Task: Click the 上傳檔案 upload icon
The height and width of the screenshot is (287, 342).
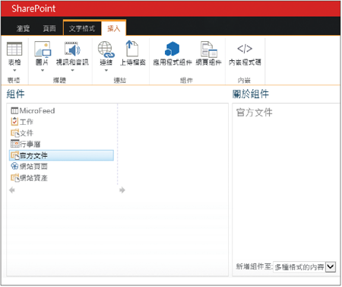Action: [132, 49]
